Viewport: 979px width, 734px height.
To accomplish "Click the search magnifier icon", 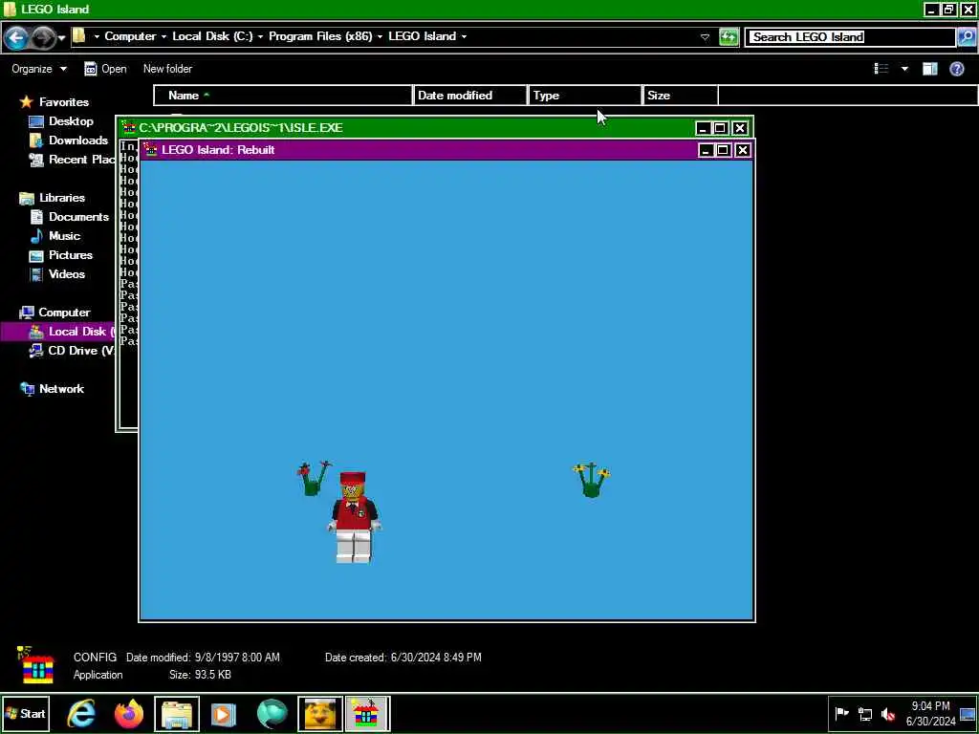I will coord(966,37).
